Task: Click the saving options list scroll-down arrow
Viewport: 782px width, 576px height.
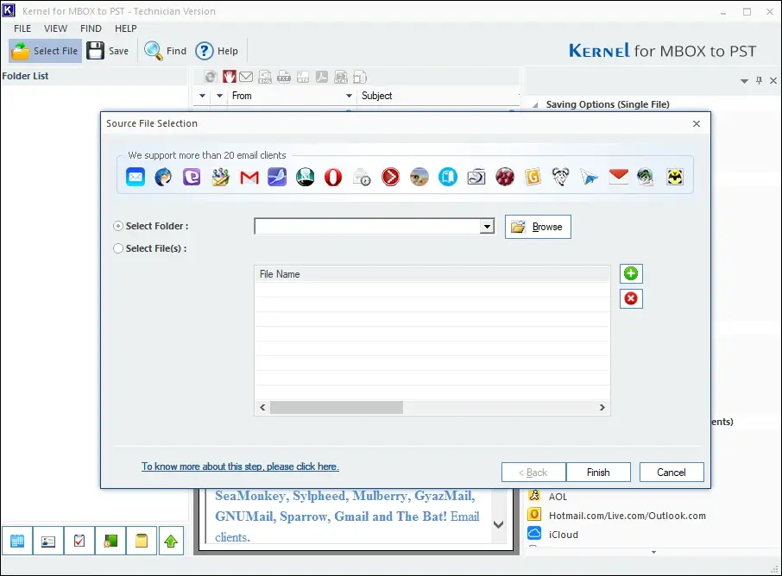Action: [x=653, y=552]
